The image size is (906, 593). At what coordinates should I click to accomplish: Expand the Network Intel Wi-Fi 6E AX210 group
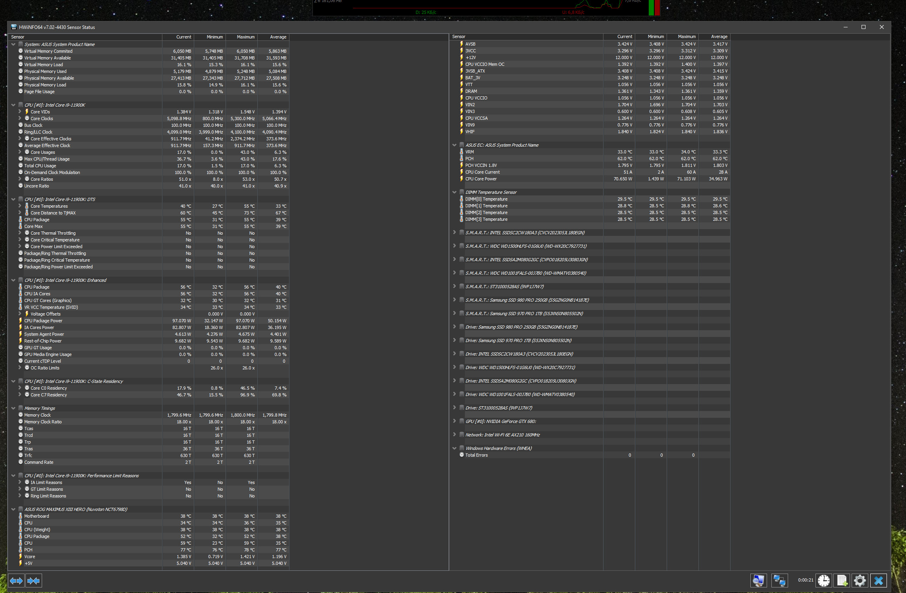[455, 435]
